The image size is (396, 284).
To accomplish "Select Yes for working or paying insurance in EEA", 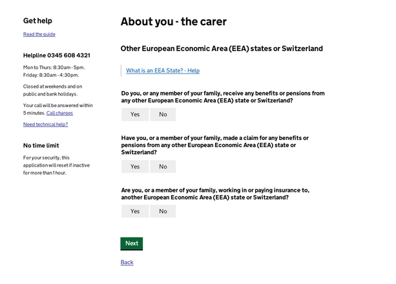I will (x=135, y=211).
